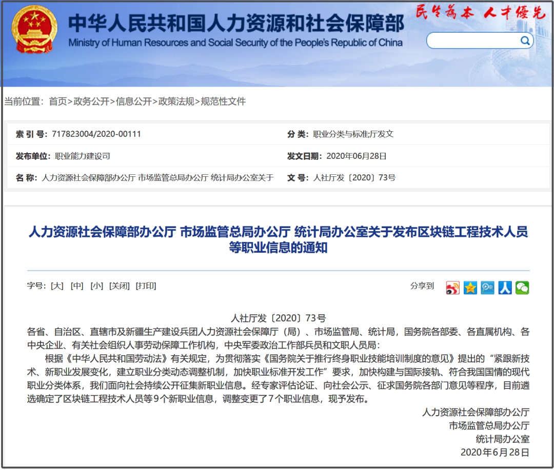Viewport: 554px width, 470px height.
Task: Set font size to 小 (small)
Action: 96,286
